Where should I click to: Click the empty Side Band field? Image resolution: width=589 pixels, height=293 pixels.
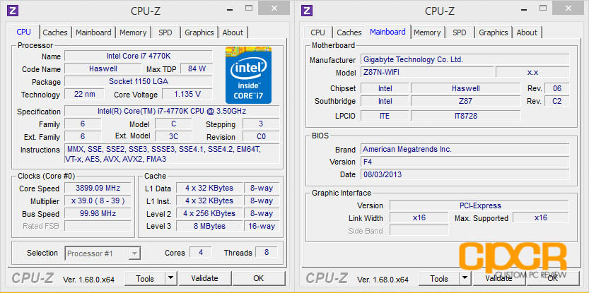point(419,231)
